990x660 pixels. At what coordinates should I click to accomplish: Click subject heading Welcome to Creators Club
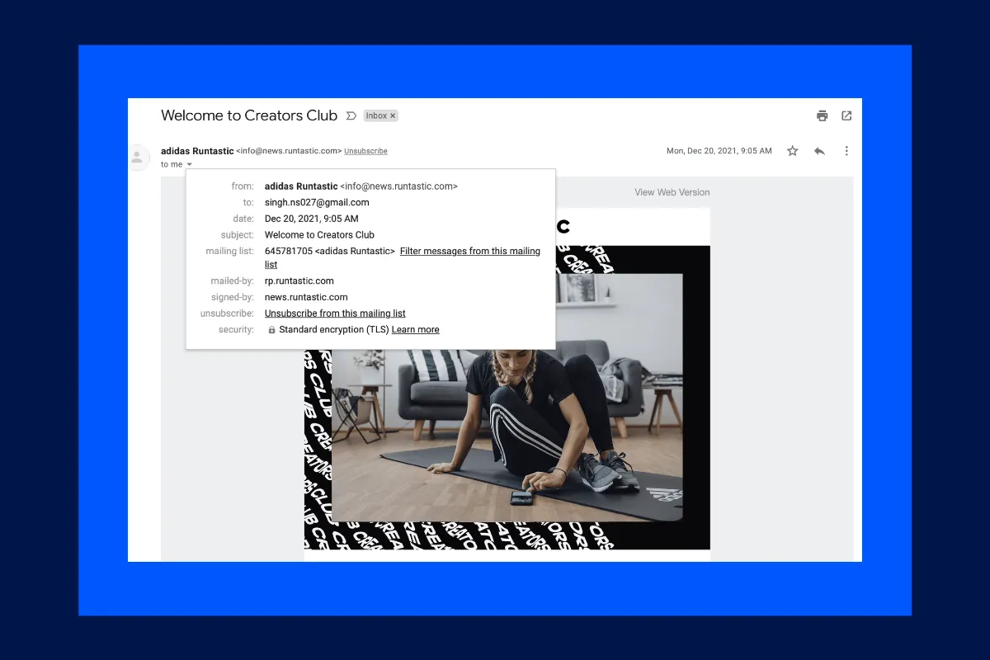click(249, 115)
